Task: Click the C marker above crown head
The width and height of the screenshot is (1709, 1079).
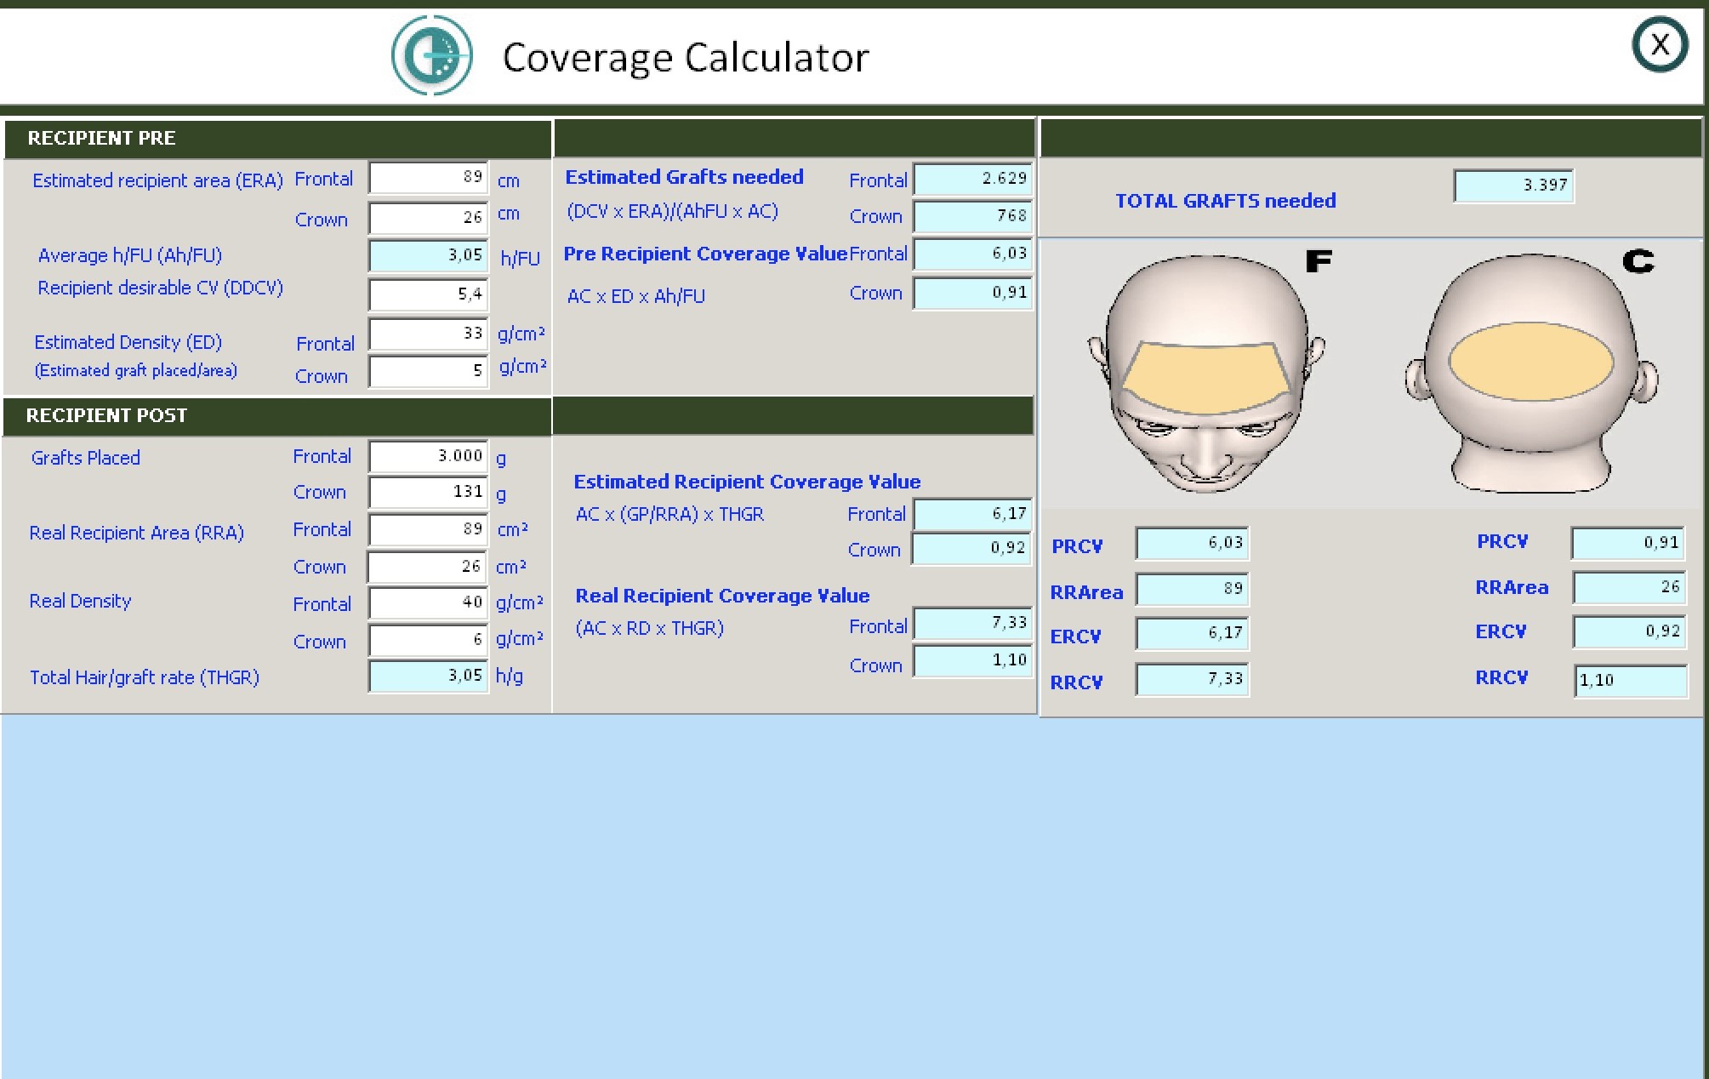Action: (1638, 261)
